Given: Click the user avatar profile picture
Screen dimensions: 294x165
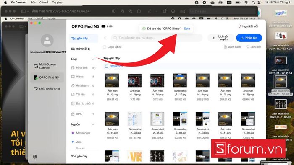Looking at the screenshot, I should click(47, 40).
